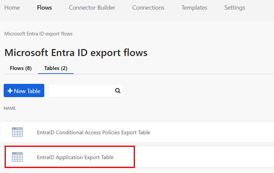Image resolution: width=274 pixels, height=173 pixels.
Task: Click the magnifying glass search icon
Action: click(117, 91)
